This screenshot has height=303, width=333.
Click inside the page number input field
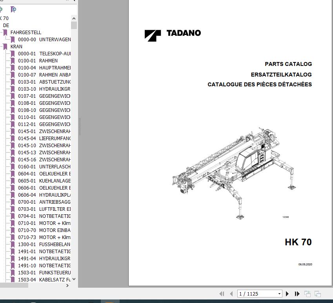(255, 293)
